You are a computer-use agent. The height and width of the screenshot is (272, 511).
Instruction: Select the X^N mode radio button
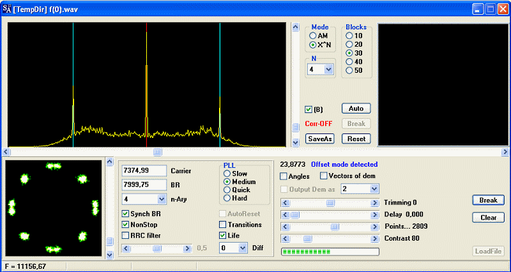point(312,45)
